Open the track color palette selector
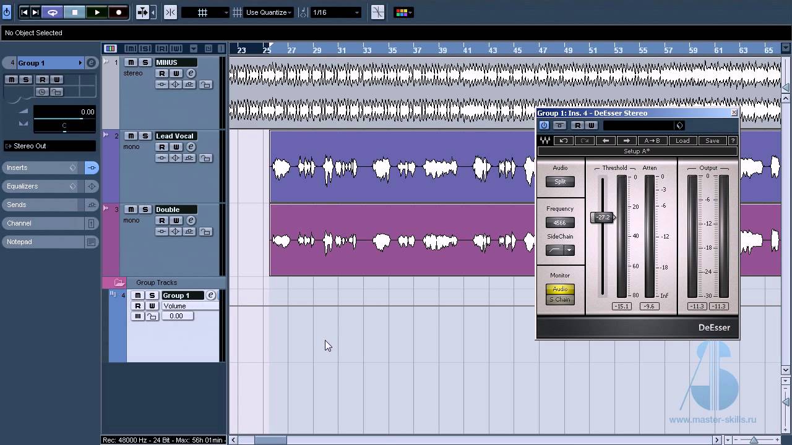 [403, 12]
